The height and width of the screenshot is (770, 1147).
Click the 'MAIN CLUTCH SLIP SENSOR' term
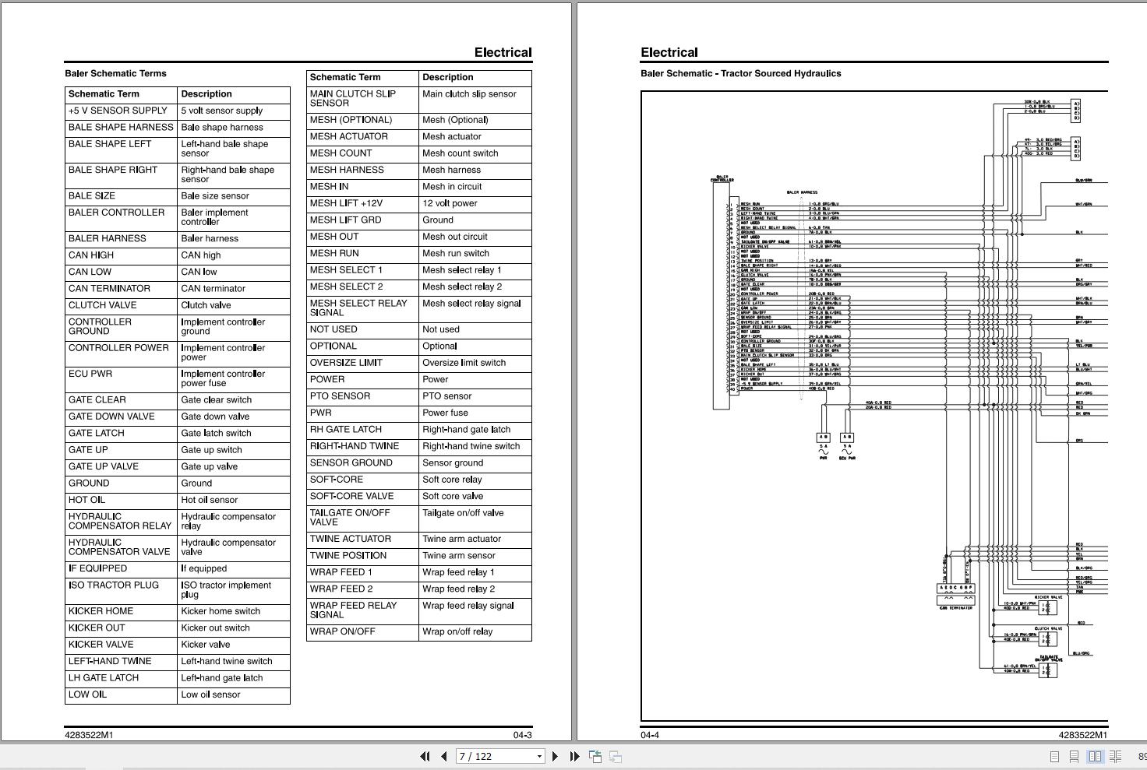352,98
